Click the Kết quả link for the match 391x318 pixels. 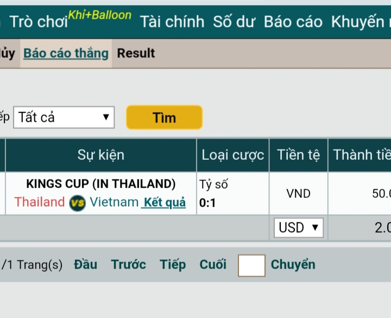pos(164,203)
